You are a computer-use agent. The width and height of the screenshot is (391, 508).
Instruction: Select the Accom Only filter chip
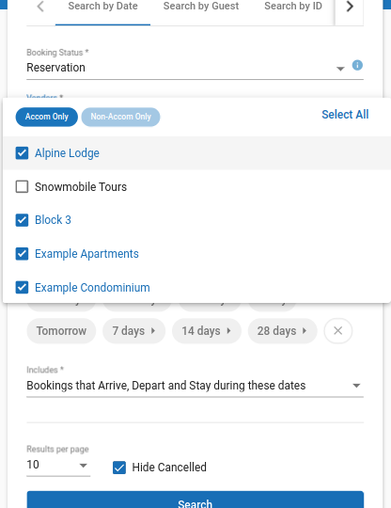(x=47, y=117)
